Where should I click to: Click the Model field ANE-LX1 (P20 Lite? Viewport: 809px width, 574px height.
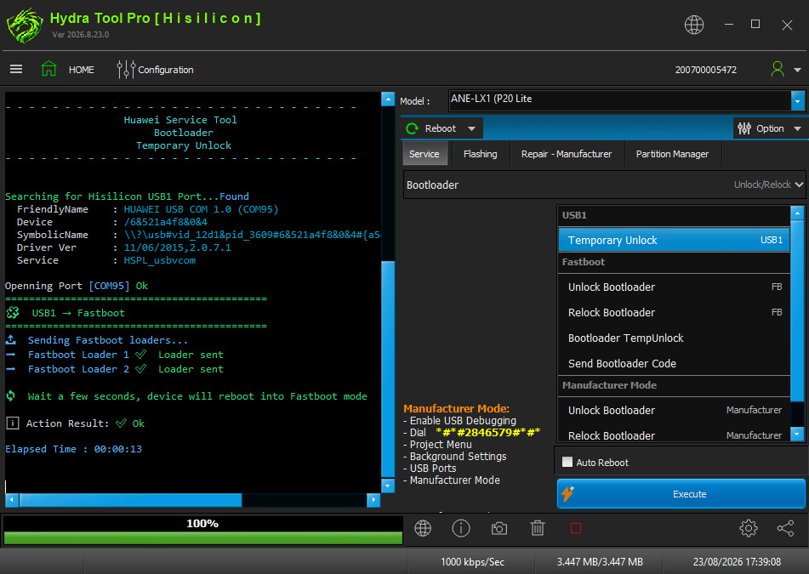619,100
